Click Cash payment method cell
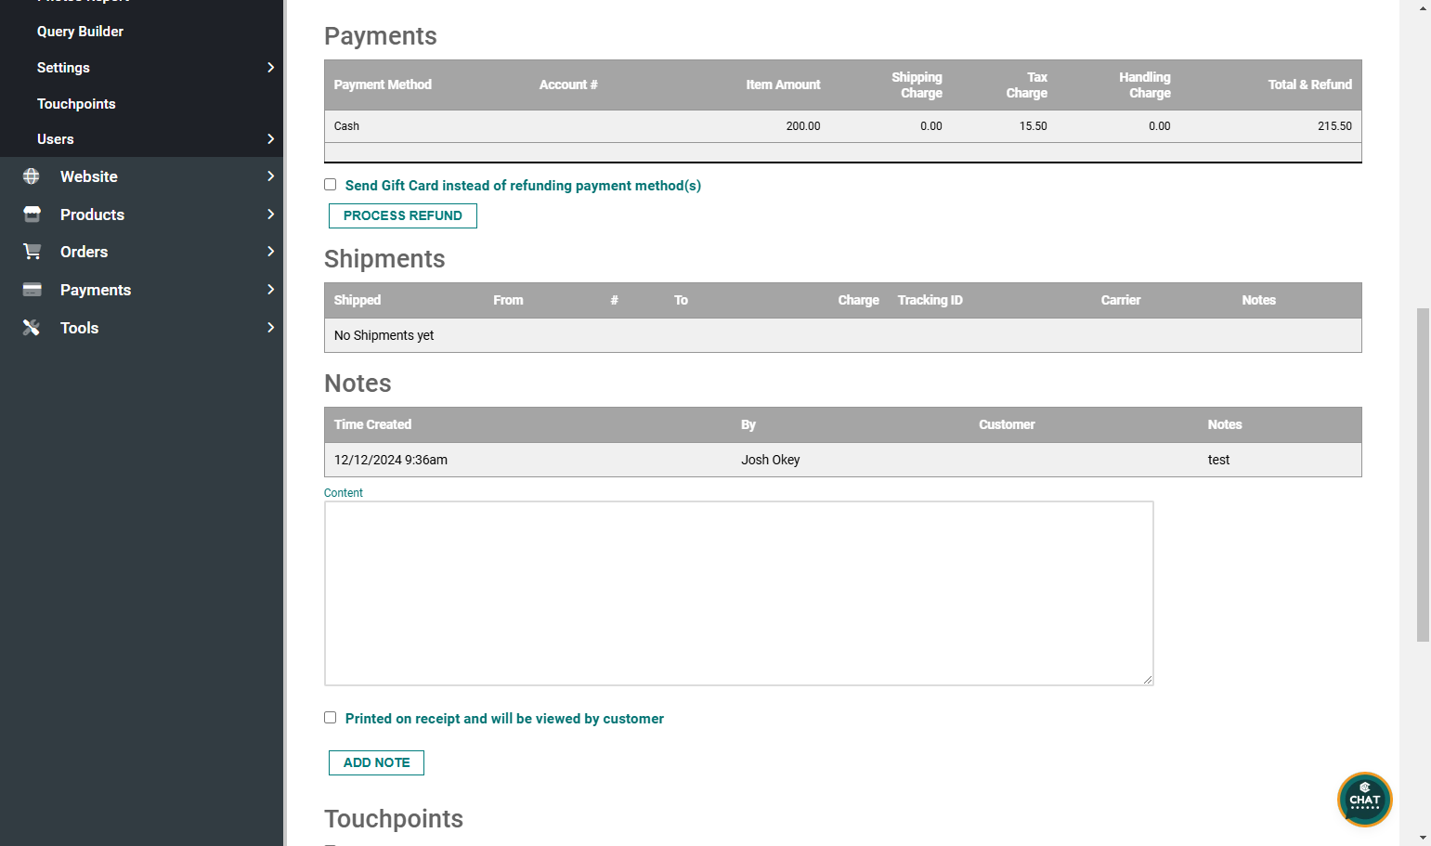 click(x=346, y=126)
